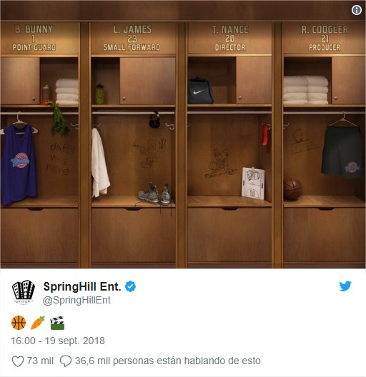Click the Nike duffel bag in photo
Screen dimensions: 366x377
[x=200, y=91]
